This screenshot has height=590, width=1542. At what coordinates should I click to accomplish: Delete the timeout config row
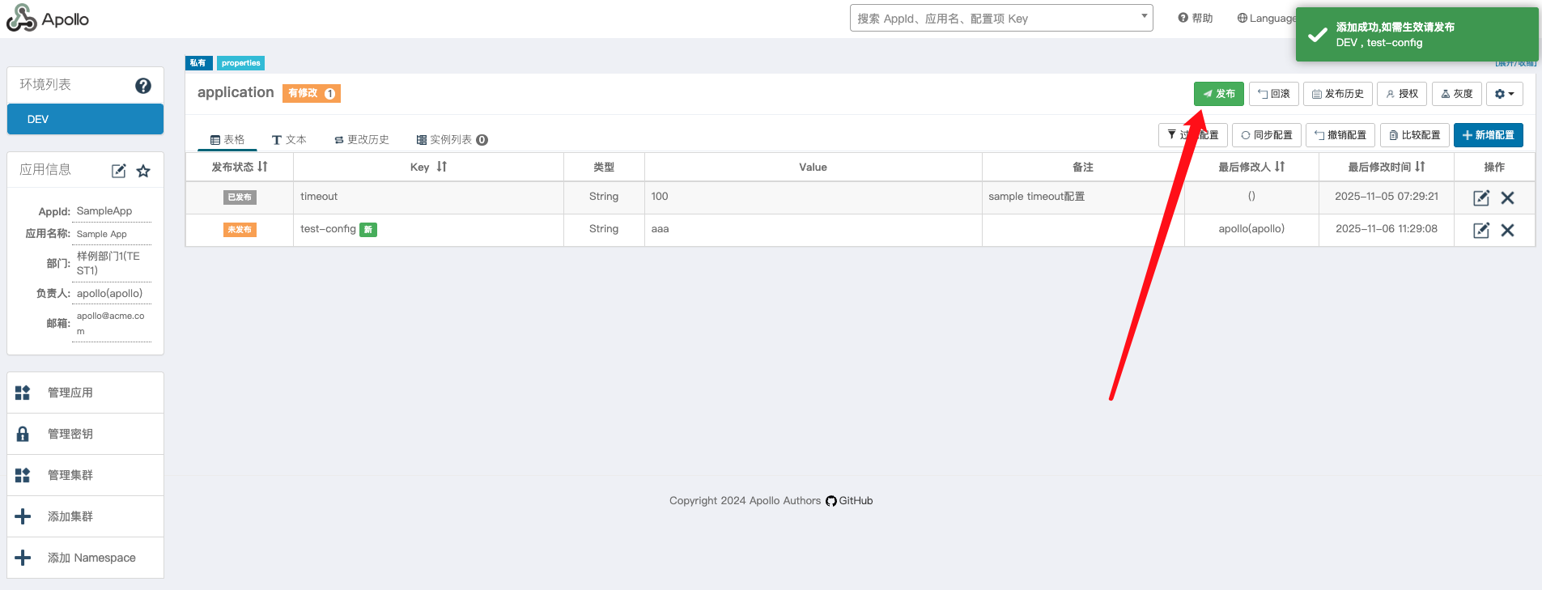[1507, 197]
